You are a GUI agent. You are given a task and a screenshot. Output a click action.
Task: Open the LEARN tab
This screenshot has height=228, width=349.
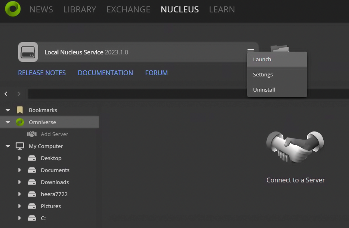tap(222, 10)
